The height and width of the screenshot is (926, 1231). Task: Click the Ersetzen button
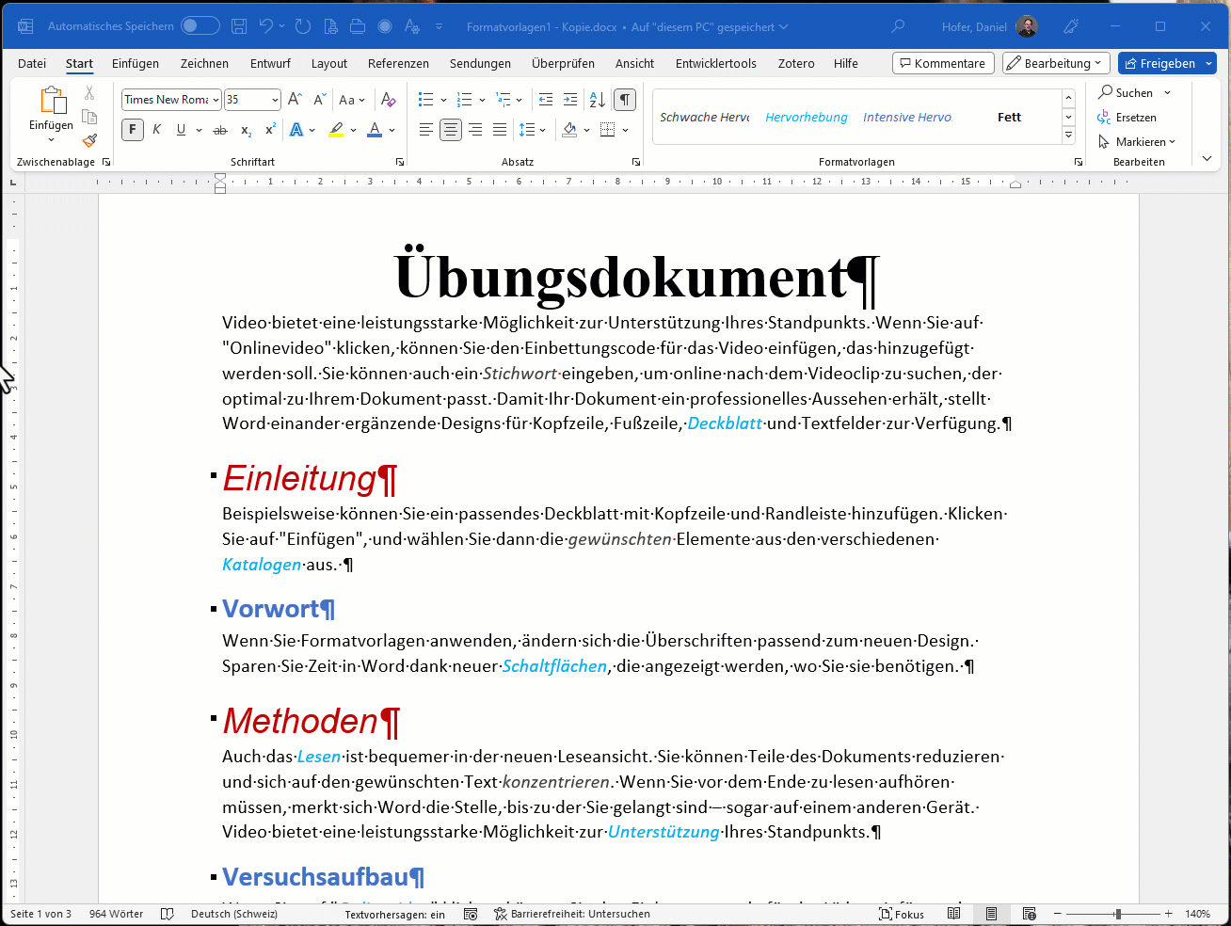tap(1127, 118)
